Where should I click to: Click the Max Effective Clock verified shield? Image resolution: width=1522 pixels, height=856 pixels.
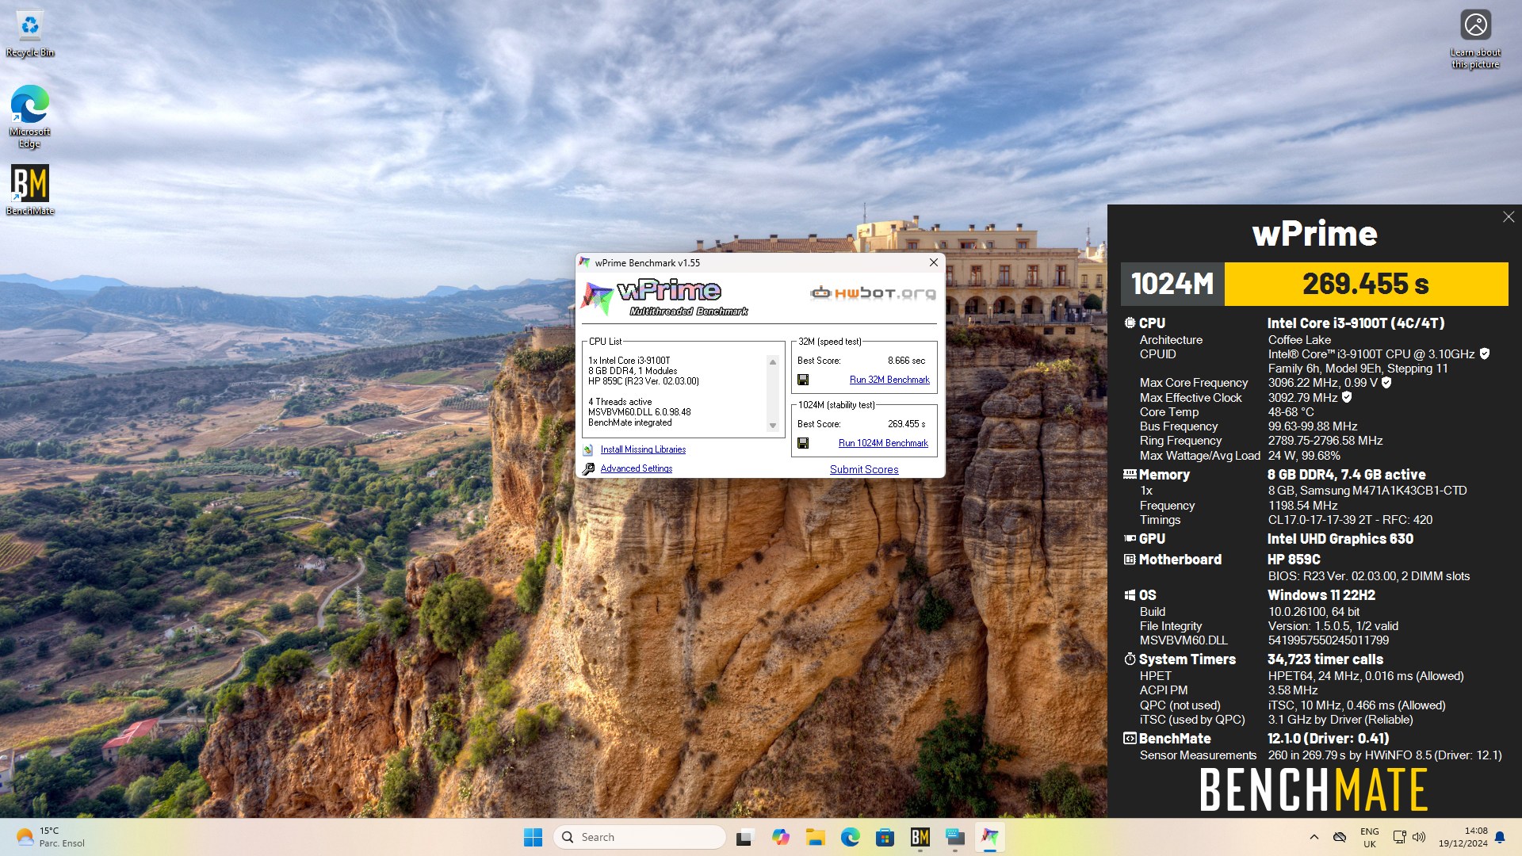pyautogui.click(x=1347, y=397)
